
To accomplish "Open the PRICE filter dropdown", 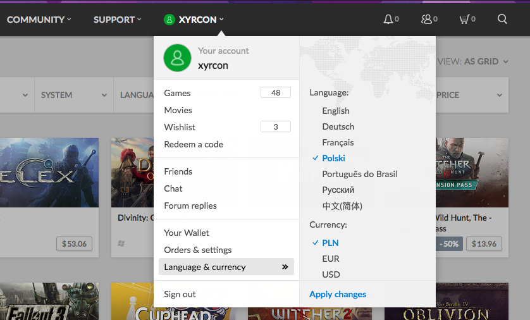I will click(x=472, y=95).
